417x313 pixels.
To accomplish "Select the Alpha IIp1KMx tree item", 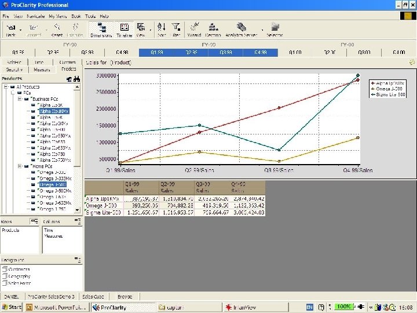I will [54, 111].
